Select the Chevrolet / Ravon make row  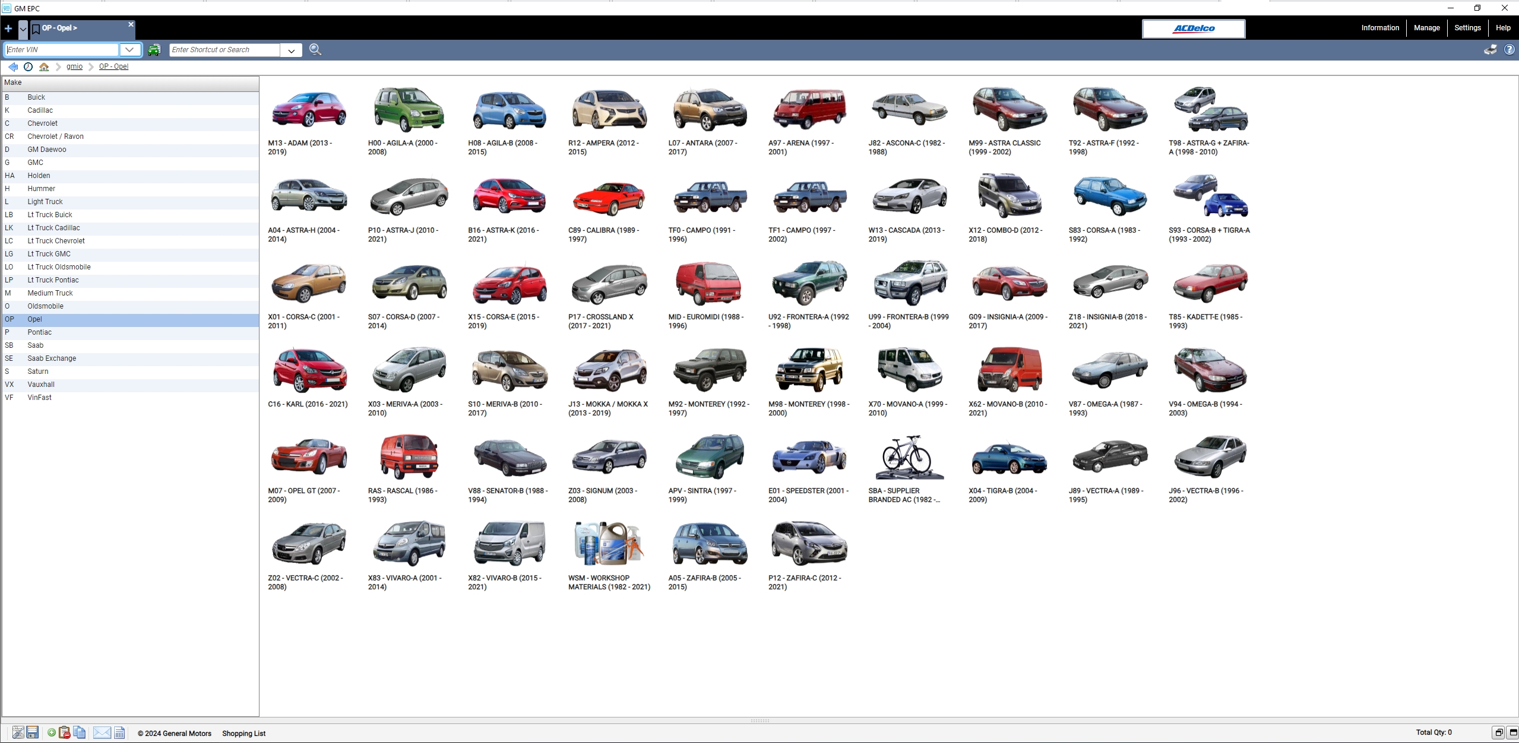[131, 136]
